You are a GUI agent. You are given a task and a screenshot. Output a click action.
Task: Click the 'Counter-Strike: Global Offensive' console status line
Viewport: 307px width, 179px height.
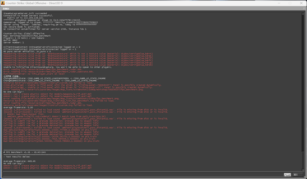[x=24, y=34]
